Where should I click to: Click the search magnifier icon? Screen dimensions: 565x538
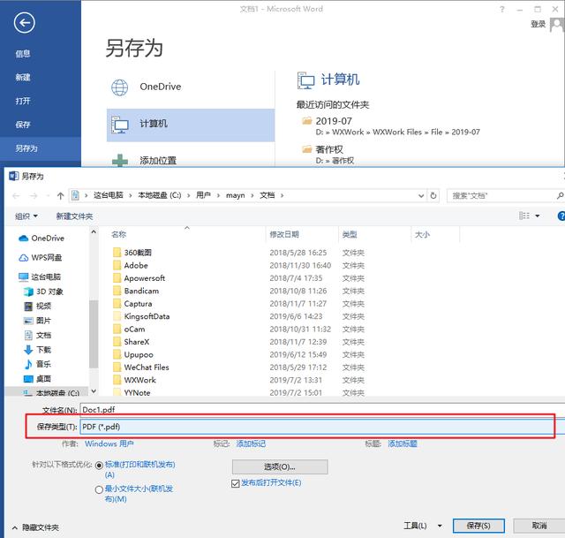[560, 195]
